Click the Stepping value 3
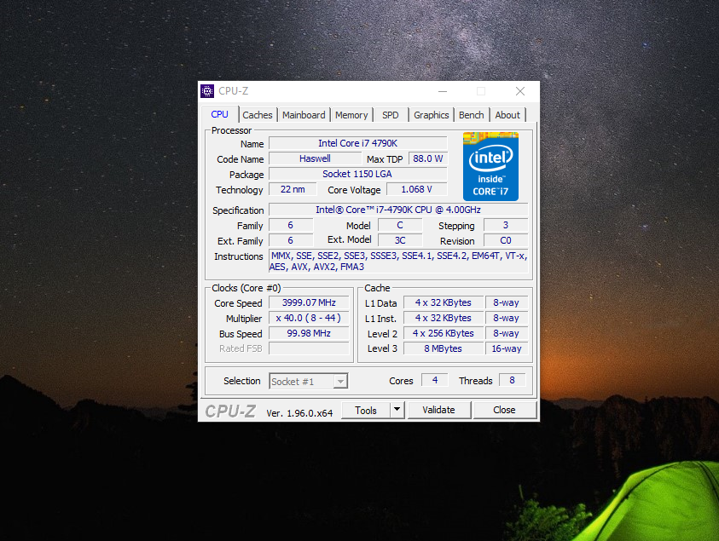The width and height of the screenshot is (719, 541). coord(506,225)
